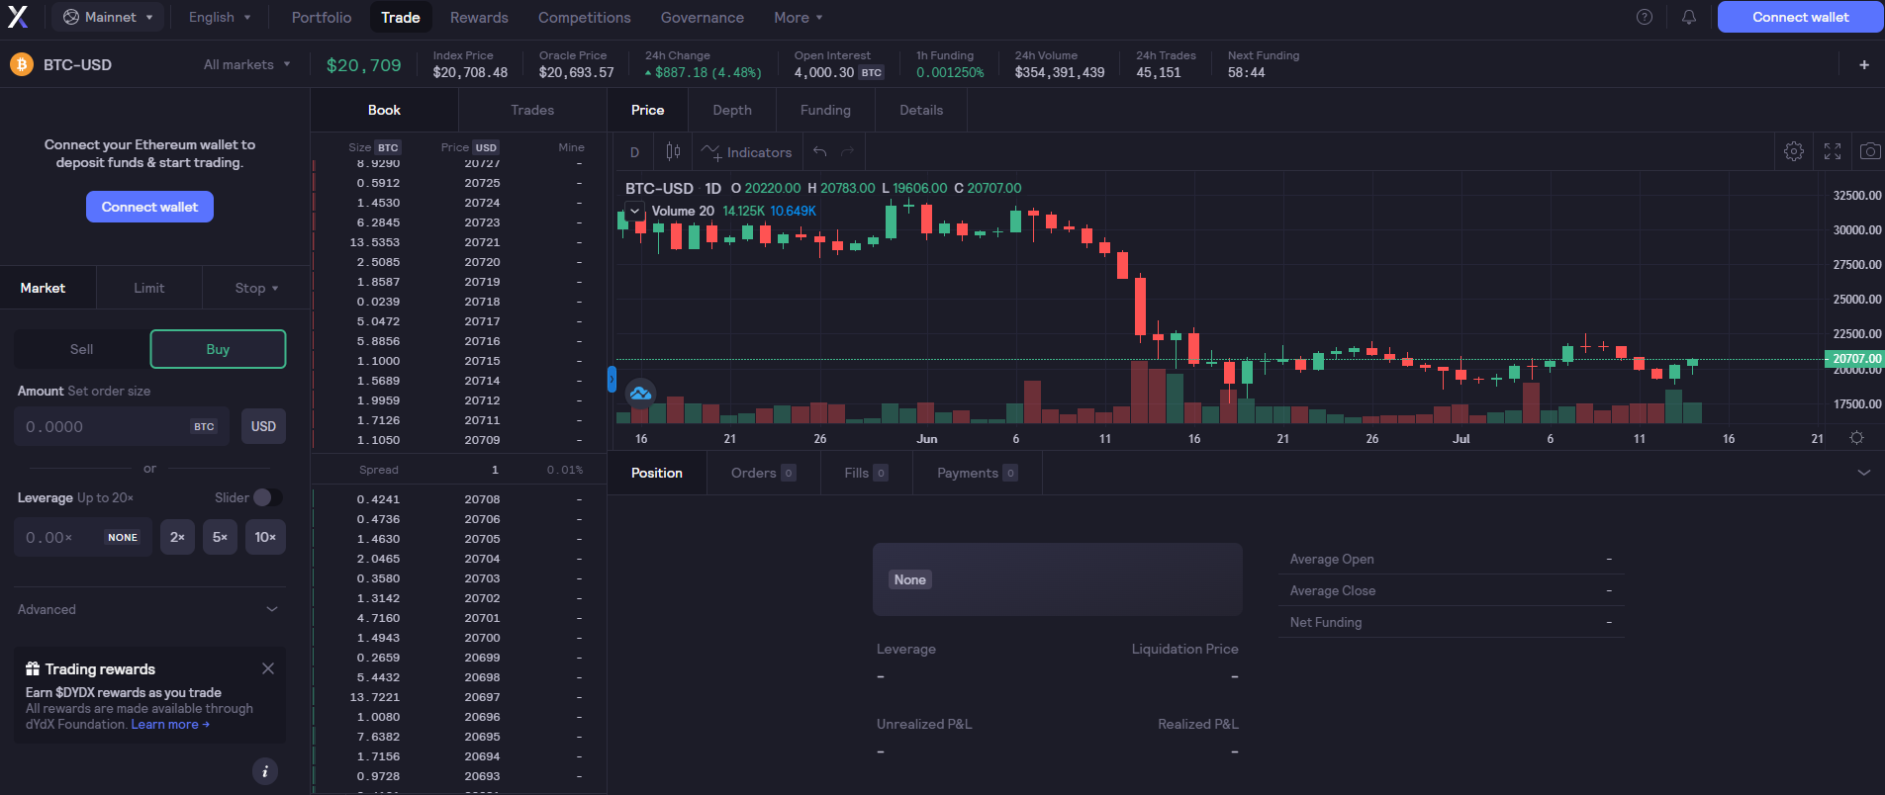
Task: Choose 5× leverage
Action: 220,537
